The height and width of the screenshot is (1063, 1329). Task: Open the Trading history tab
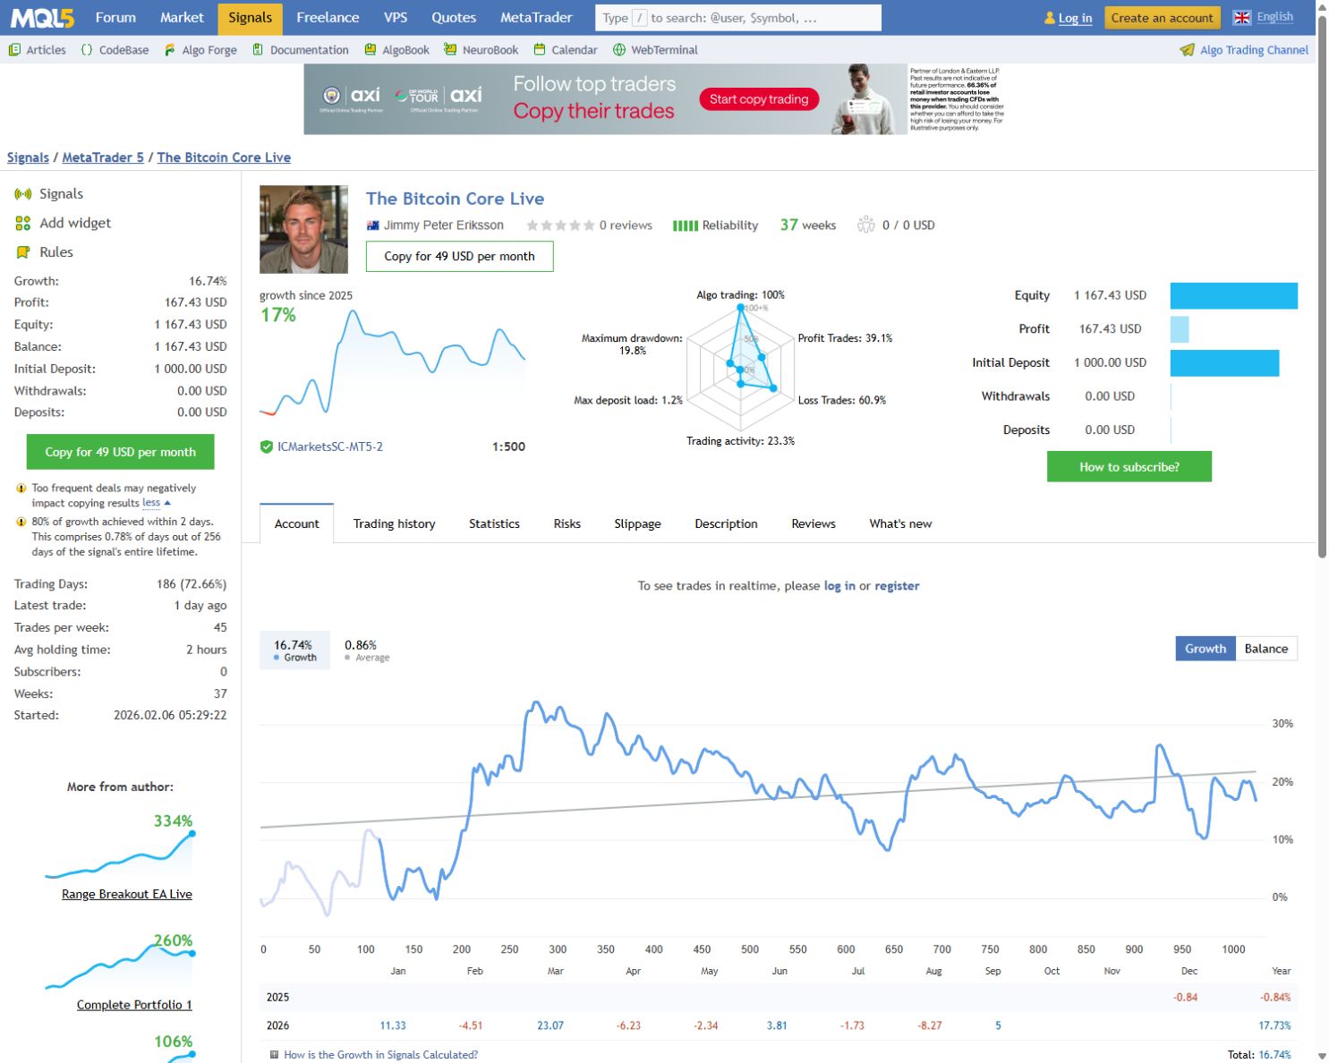[394, 523]
